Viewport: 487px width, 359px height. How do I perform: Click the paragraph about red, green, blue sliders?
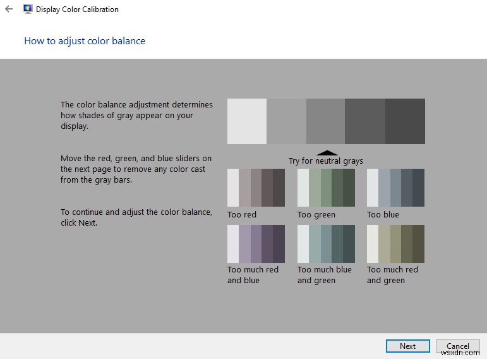click(x=136, y=169)
